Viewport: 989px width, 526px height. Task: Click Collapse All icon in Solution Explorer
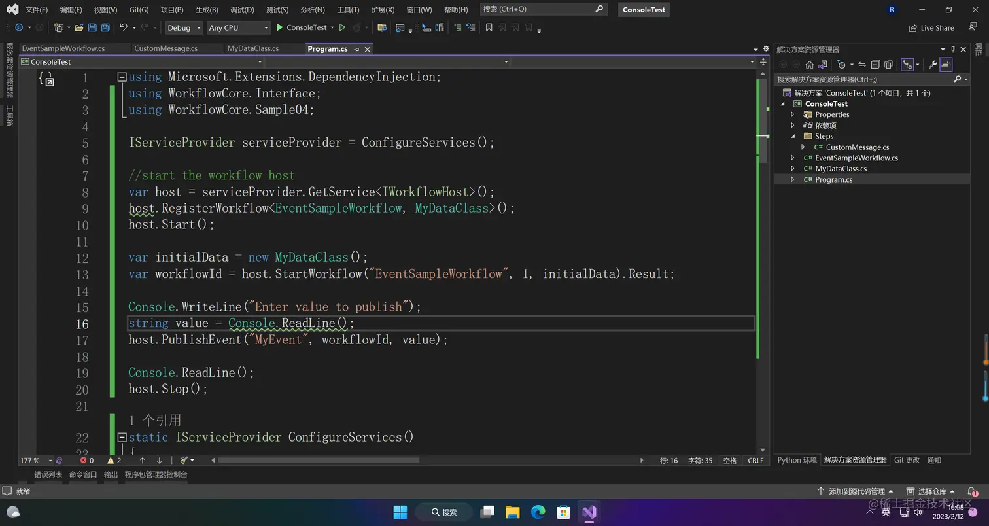875,64
